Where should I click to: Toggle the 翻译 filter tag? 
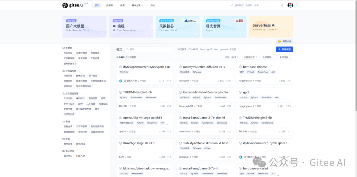coord(80,104)
